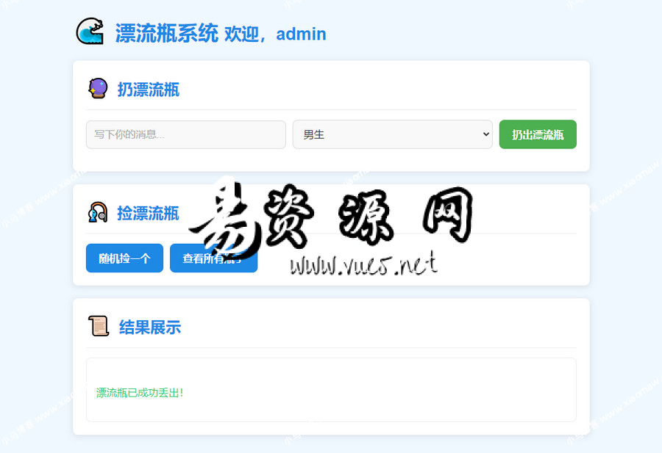Screen dimensions: 662x453
Task: Click the crystal ball icon beside 扔漂流瓶
Action: pos(98,89)
